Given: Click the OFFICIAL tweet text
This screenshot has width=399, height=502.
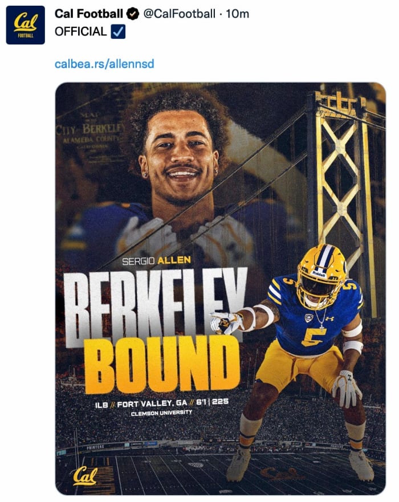Looking at the screenshot, I should click(80, 32).
